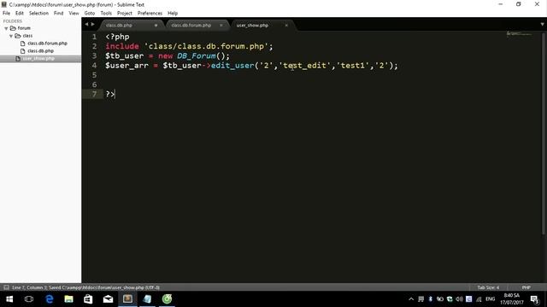
Task: Open the Action Center notifications
Action: pos(534,299)
